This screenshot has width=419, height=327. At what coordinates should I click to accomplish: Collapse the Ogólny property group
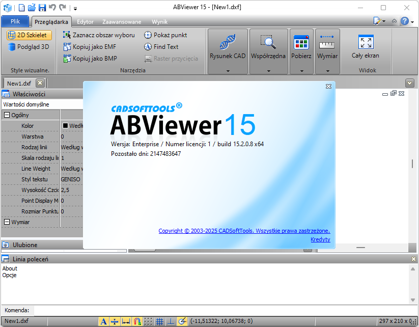(7, 115)
